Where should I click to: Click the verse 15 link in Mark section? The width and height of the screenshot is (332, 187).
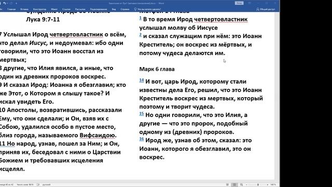point(142,114)
